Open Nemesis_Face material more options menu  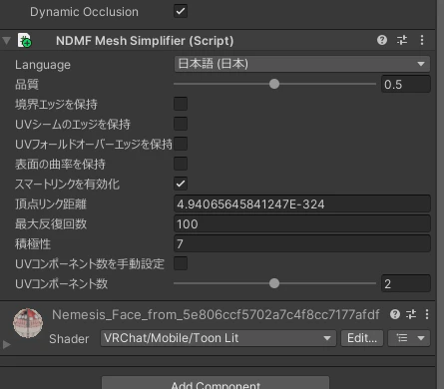tap(427, 314)
